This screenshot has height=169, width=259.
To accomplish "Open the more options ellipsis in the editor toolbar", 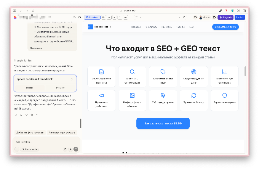I will point(126,17).
